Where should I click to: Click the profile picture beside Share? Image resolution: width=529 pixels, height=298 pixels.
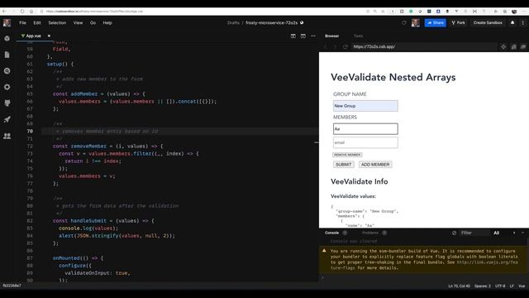[x=416, y=22]
